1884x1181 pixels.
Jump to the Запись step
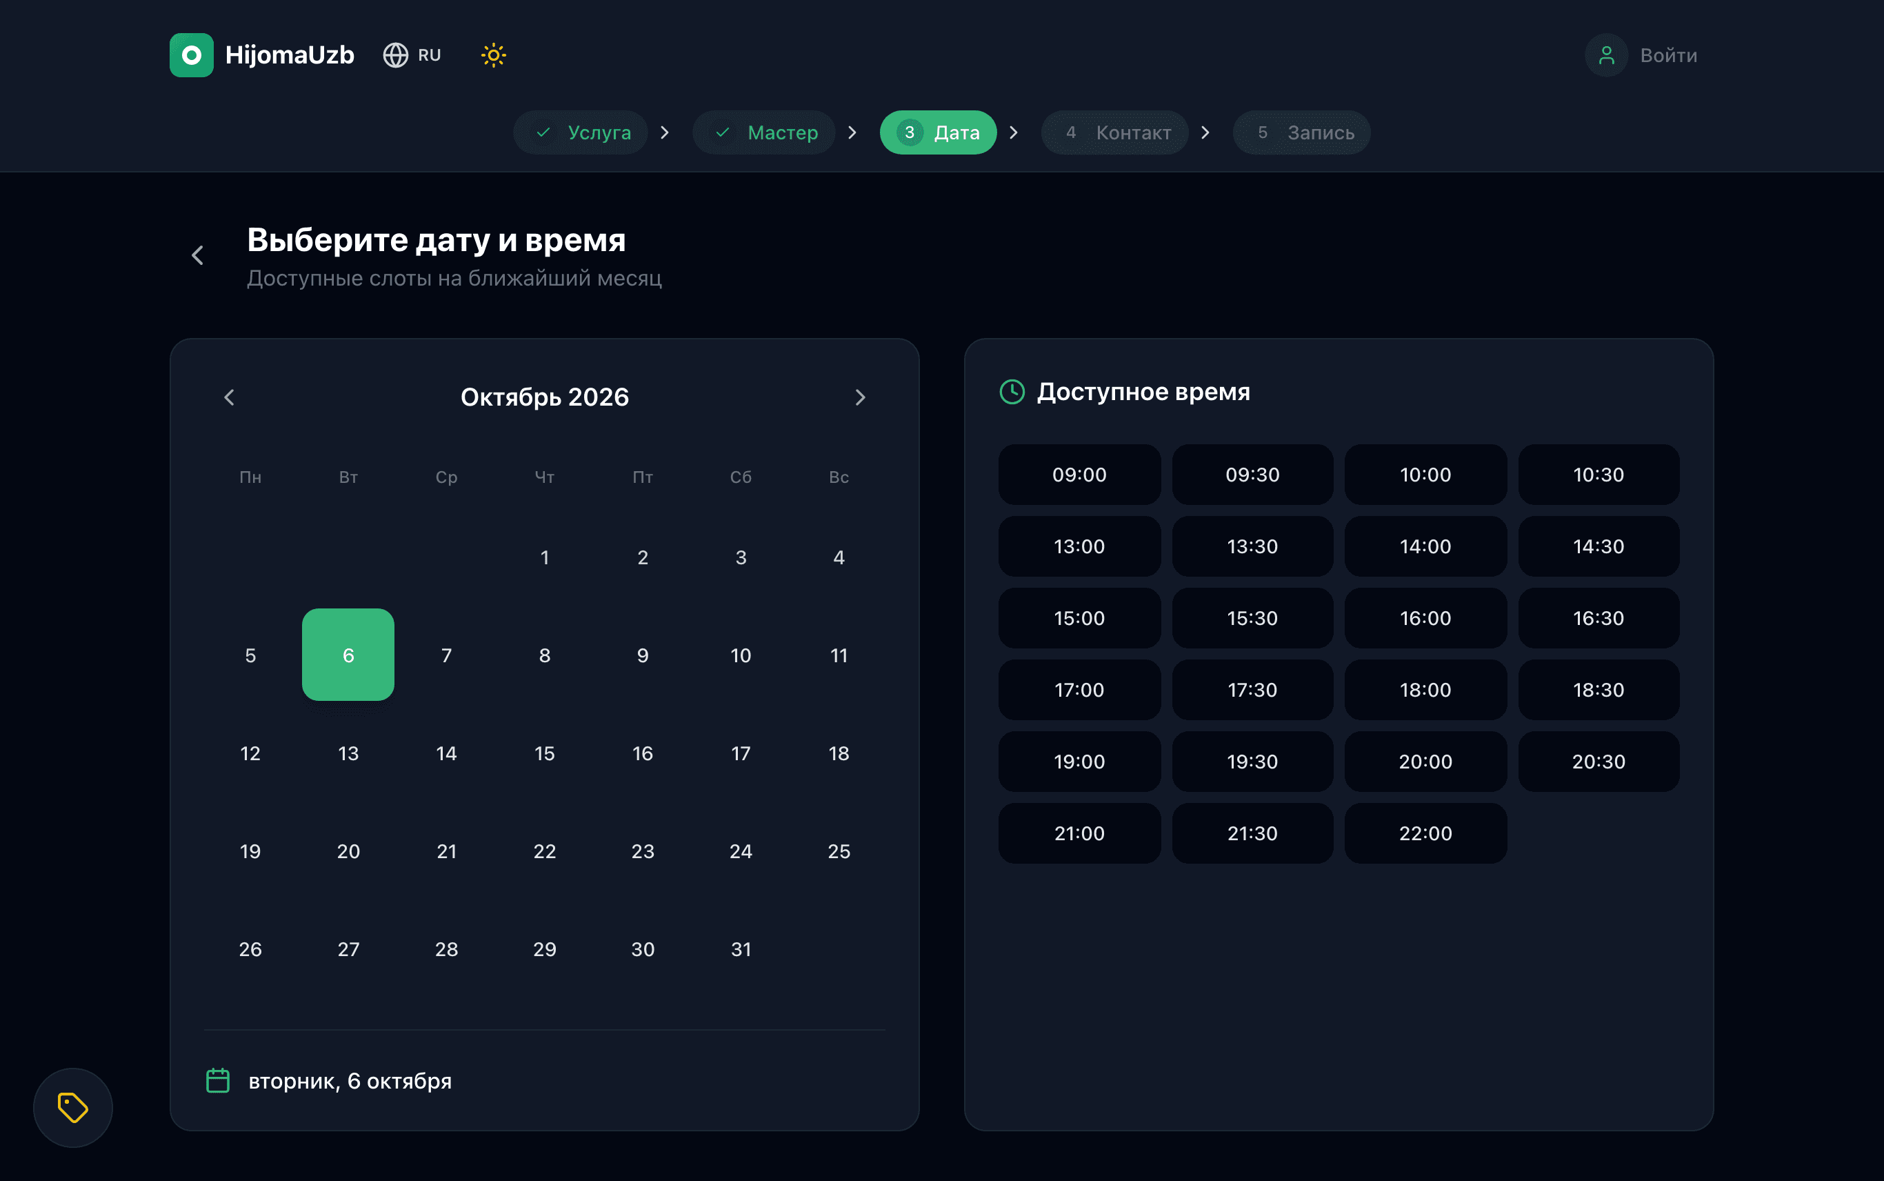[1301, 132]
